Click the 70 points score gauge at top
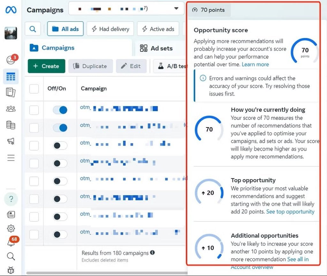The width and height of the screenshot is (327, 276). (x=305, y=51)
